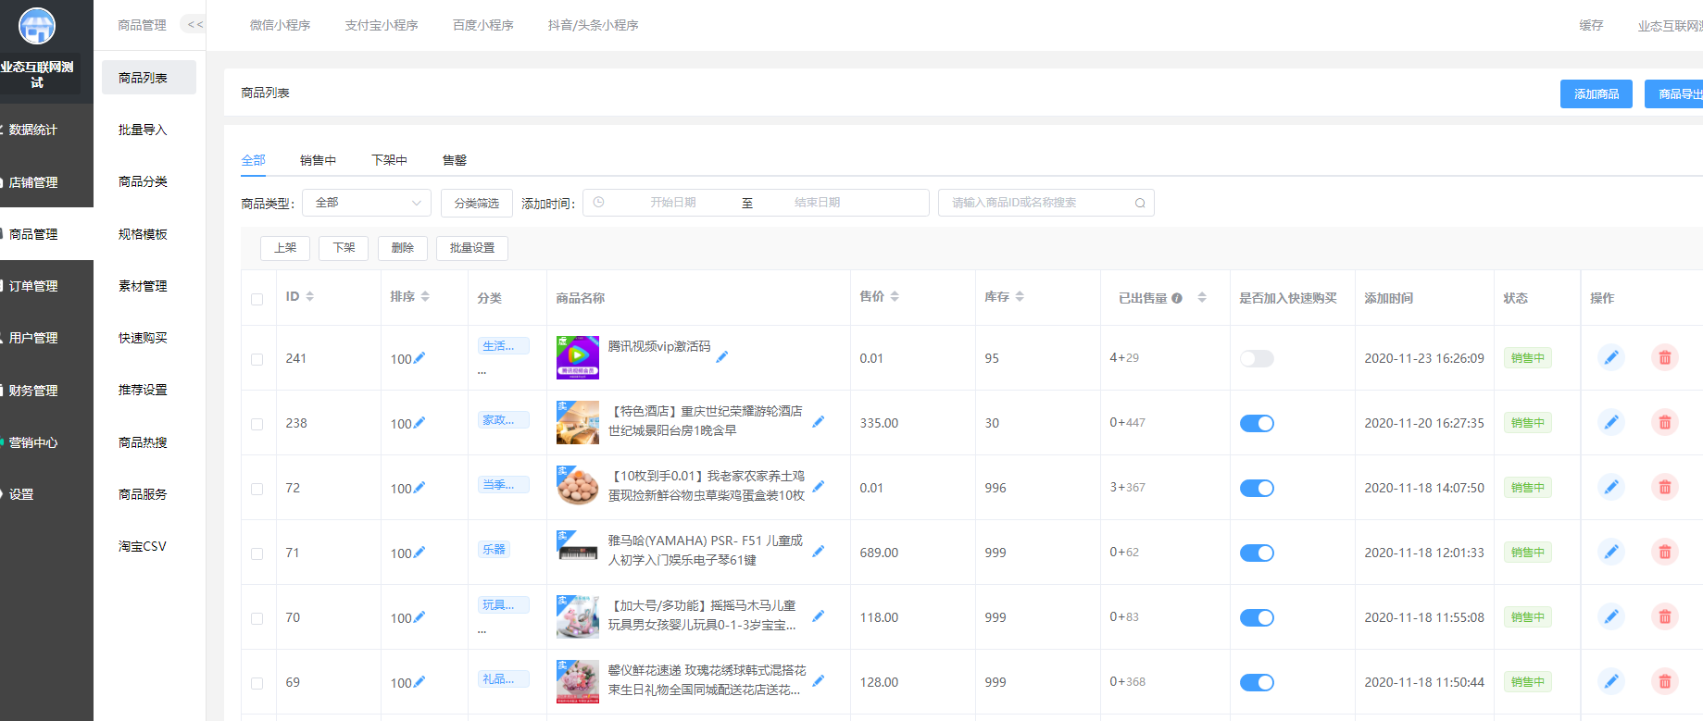This screenshot has width=1703, height=721.
Task: Open the 商品类型 dropdown showing 全部
Action: [367, 203]
